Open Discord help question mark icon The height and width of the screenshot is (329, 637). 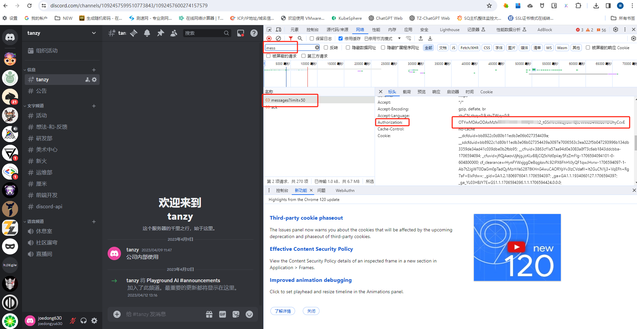tap(254, 33)
